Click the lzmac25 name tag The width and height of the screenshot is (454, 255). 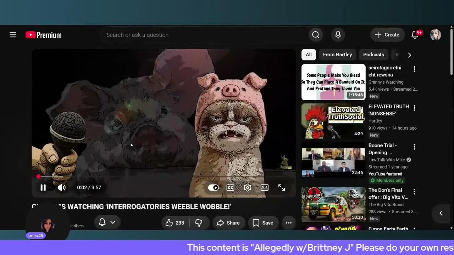tap(35, 236)
